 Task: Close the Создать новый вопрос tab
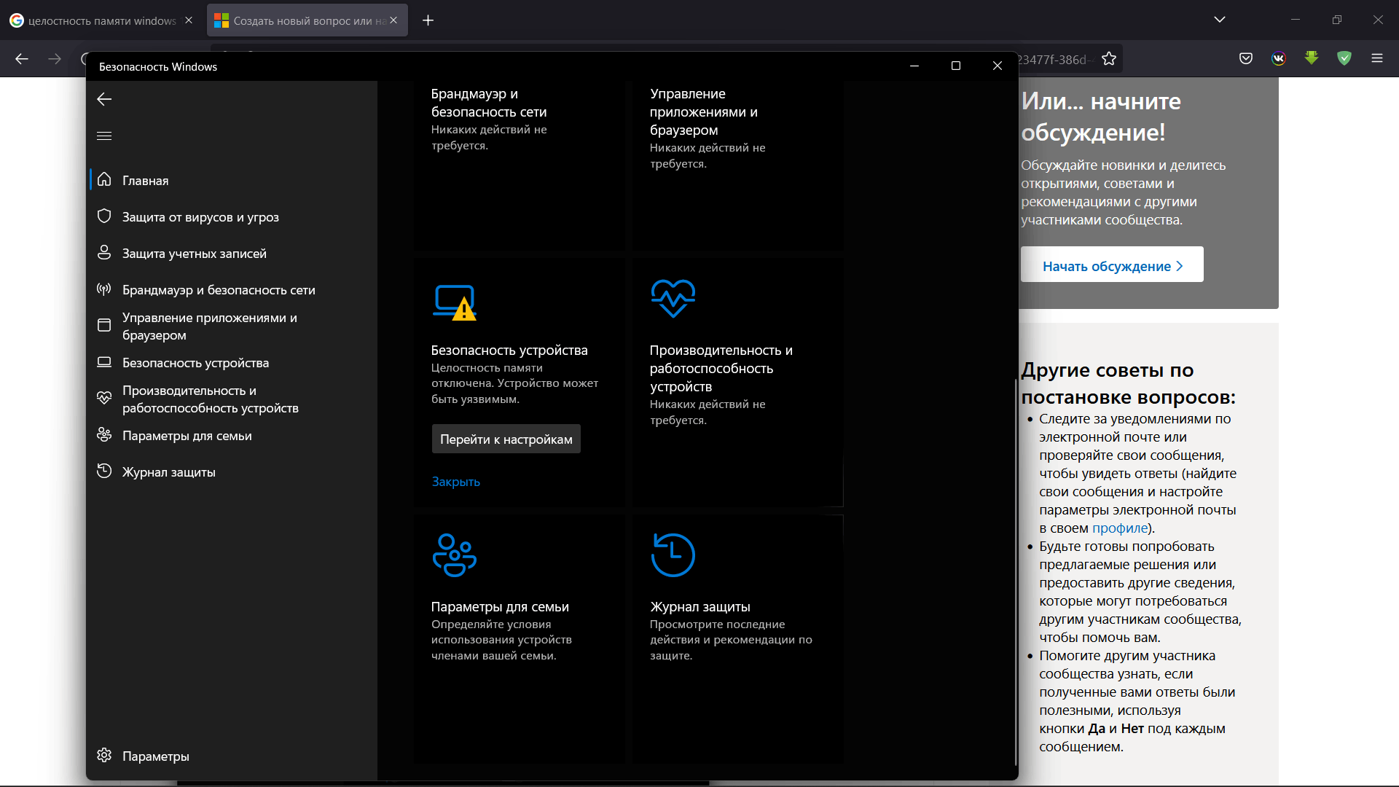(393, 20)
